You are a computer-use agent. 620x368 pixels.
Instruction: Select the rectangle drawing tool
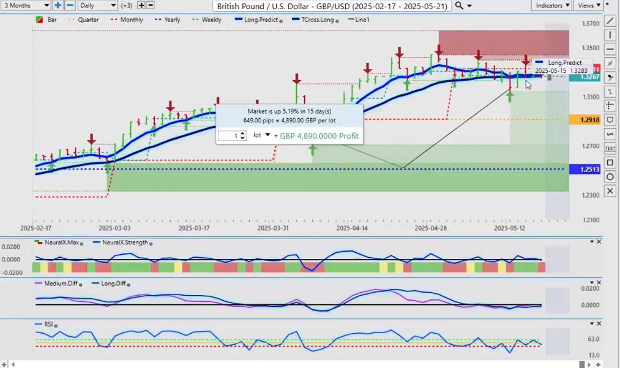[610, 163]
